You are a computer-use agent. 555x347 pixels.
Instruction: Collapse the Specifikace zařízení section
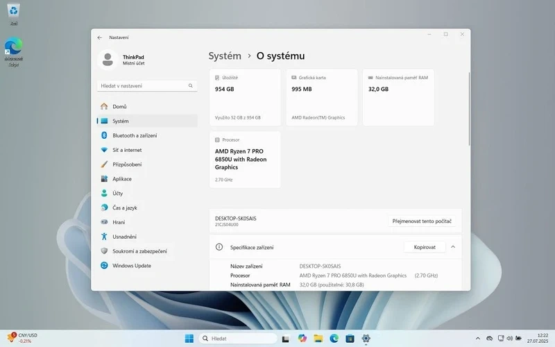click(453, 246)
